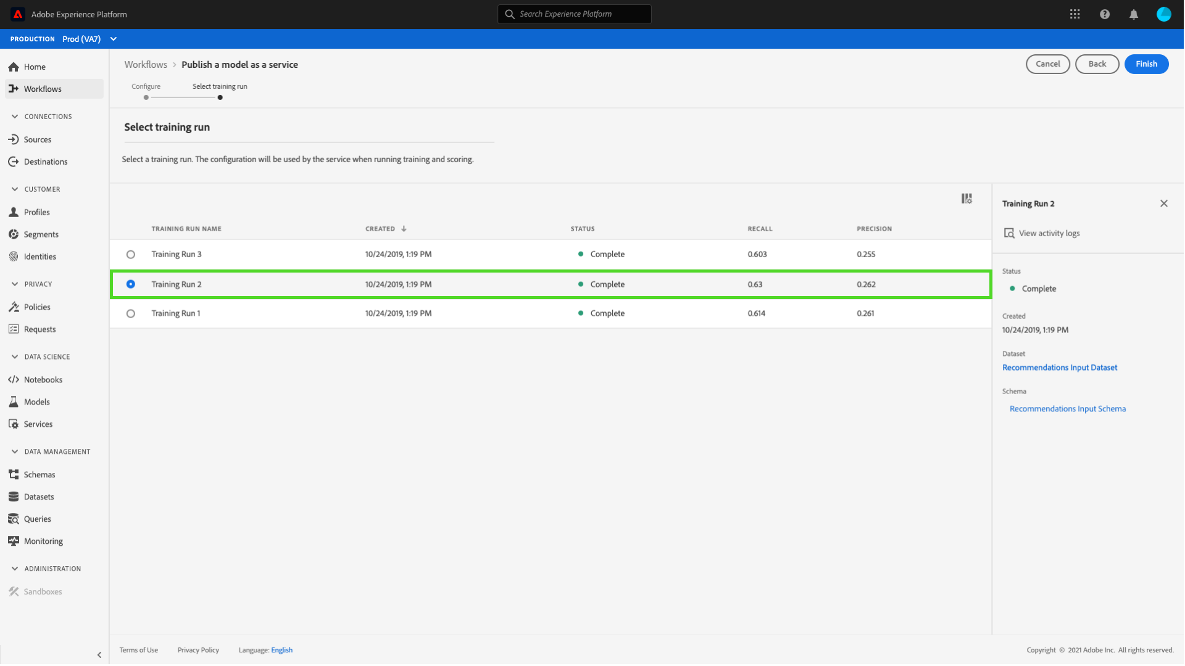Open the Recommendations Input Dataset link
Screen dimensions: 1185x666
(1059, 368)
